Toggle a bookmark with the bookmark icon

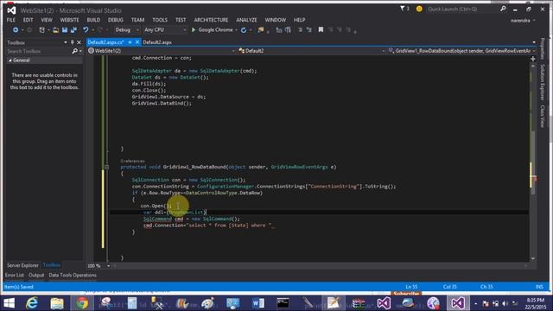point(321,30)
